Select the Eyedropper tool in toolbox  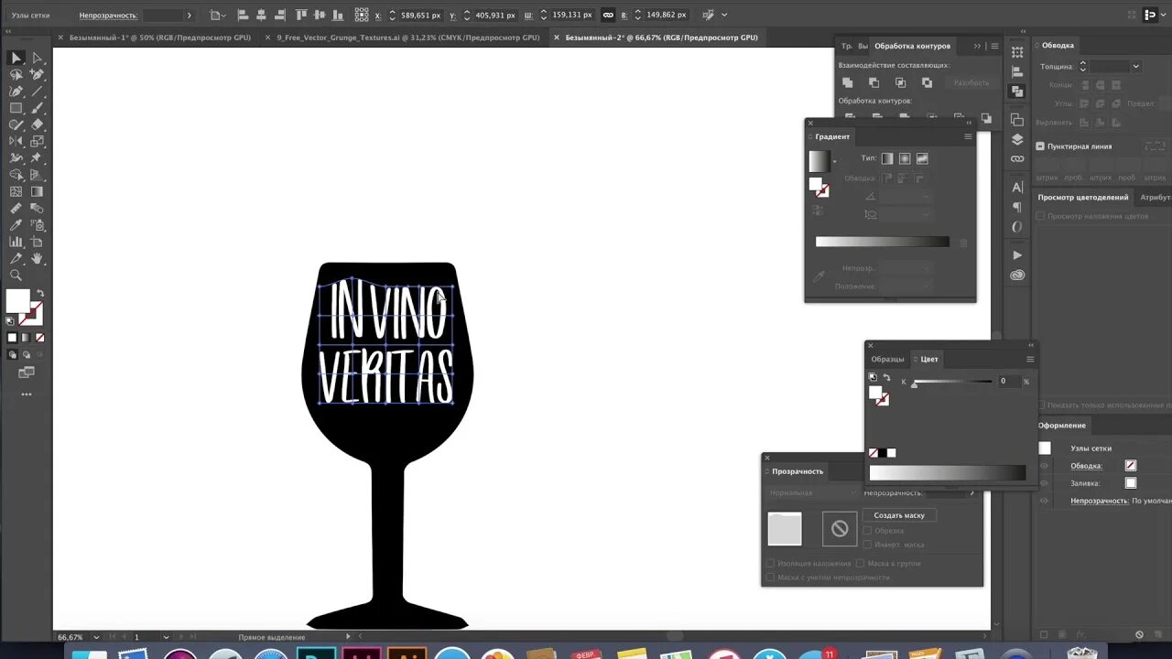tap(16, 225)
